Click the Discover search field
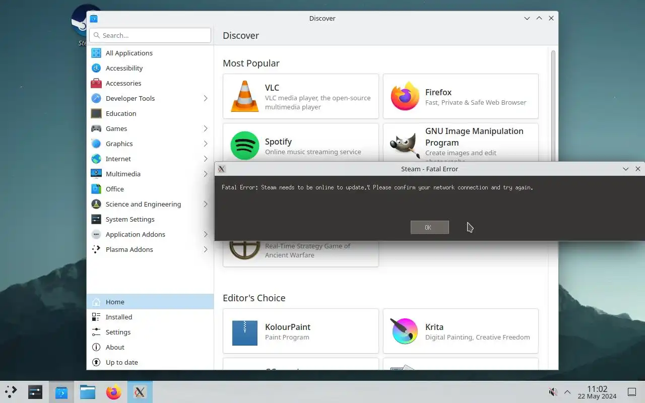Image resolution: width=645 pixels, height=403 pixels. 150,35
